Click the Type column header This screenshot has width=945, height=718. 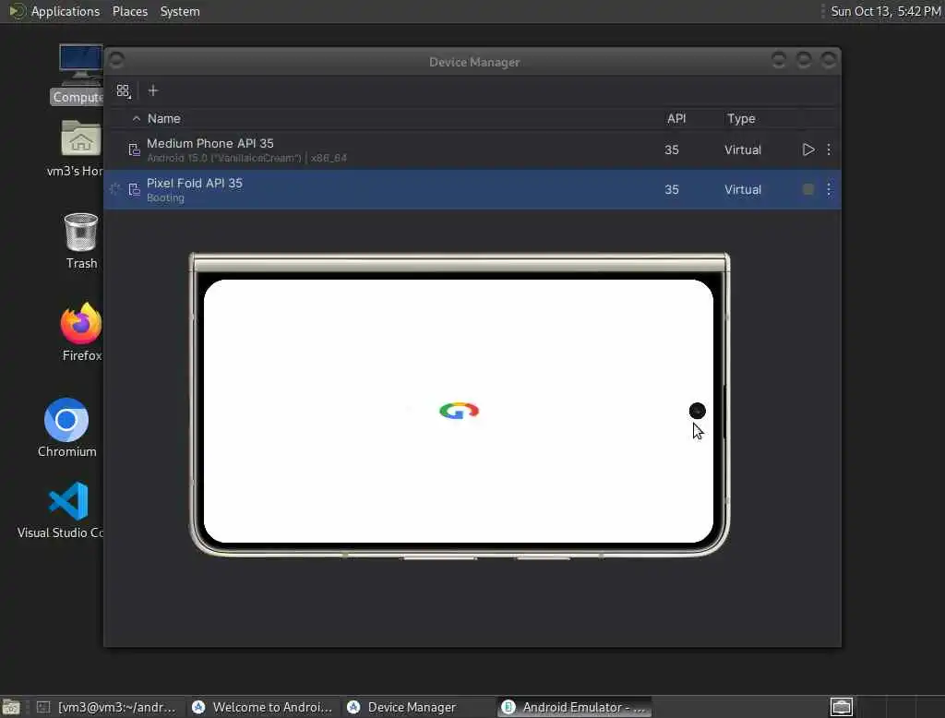coord(741,119)
